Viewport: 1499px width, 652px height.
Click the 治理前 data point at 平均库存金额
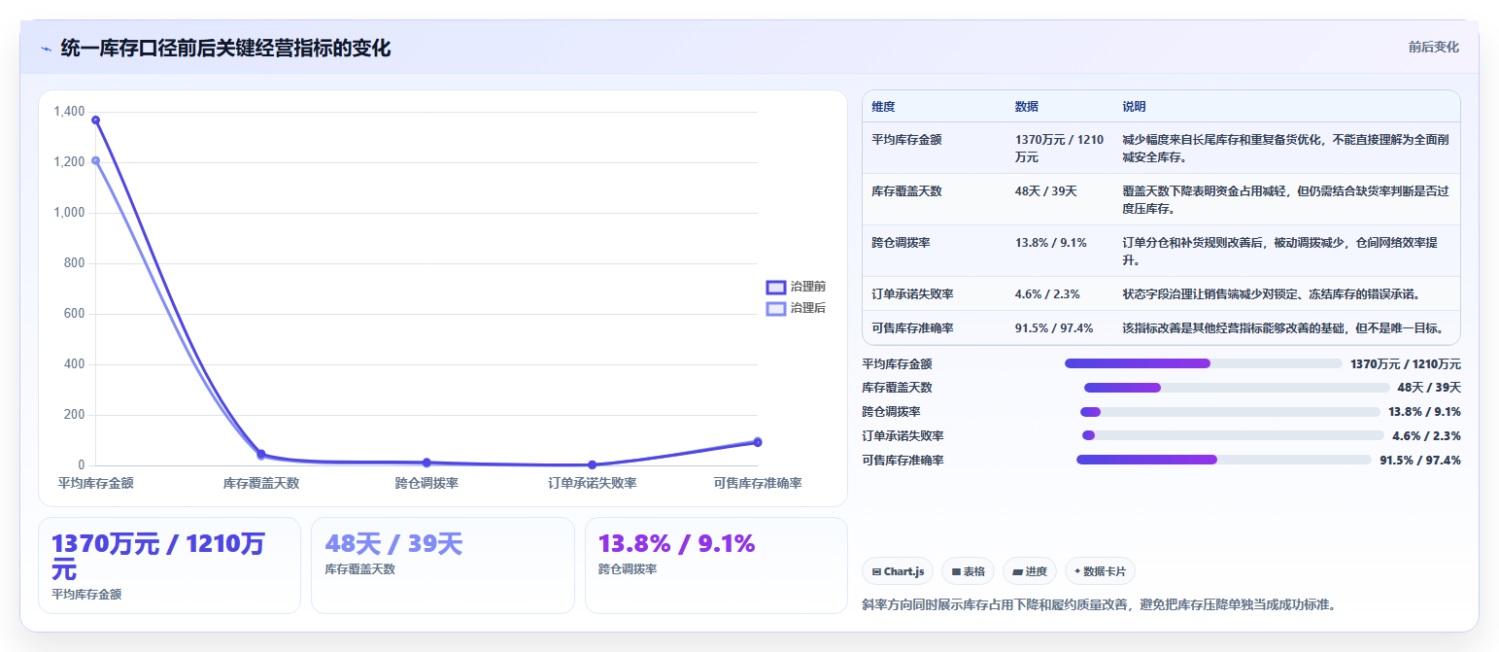tap(95, 120)
